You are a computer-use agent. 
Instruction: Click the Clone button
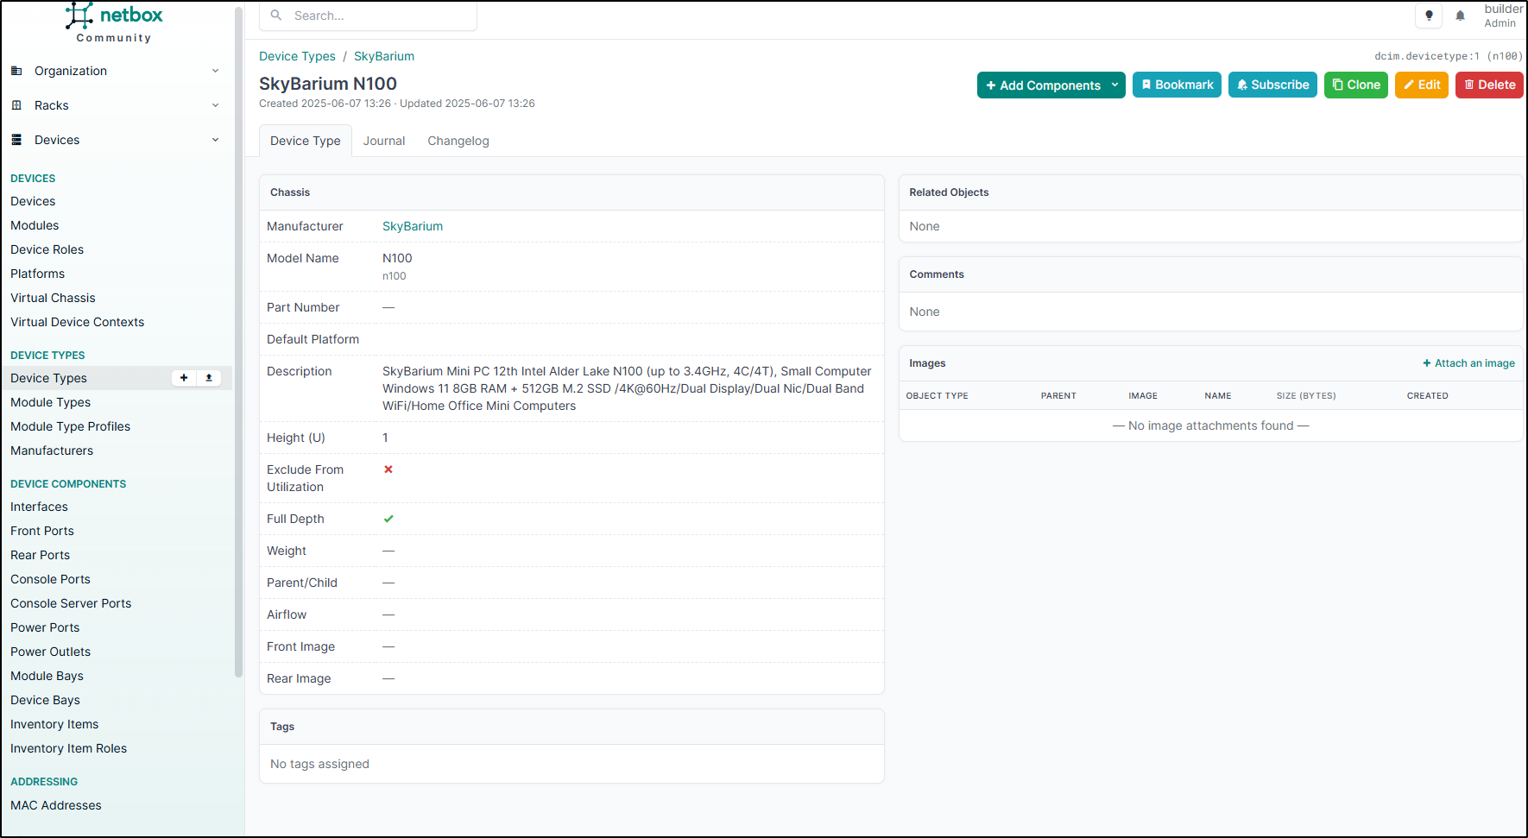(1355, 85)
